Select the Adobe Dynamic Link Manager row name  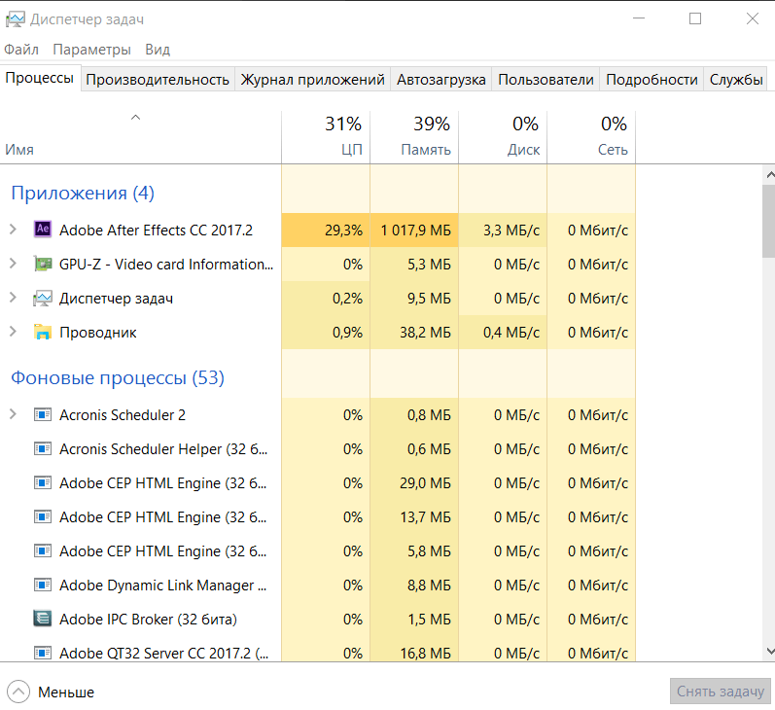tap(162, 586)
